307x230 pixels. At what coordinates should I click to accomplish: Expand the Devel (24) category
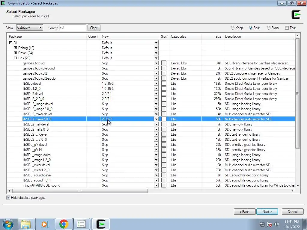click(x=15, y=53)
